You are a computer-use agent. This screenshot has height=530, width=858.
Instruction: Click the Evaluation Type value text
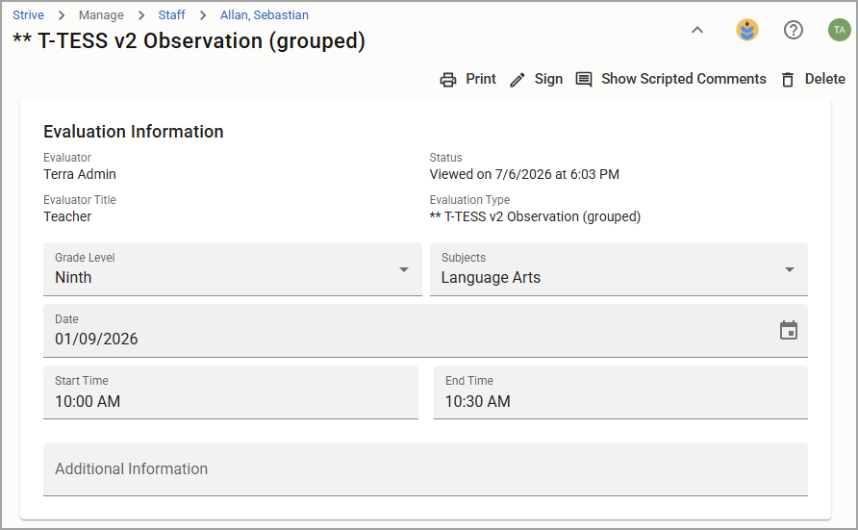tap(535, 216)
